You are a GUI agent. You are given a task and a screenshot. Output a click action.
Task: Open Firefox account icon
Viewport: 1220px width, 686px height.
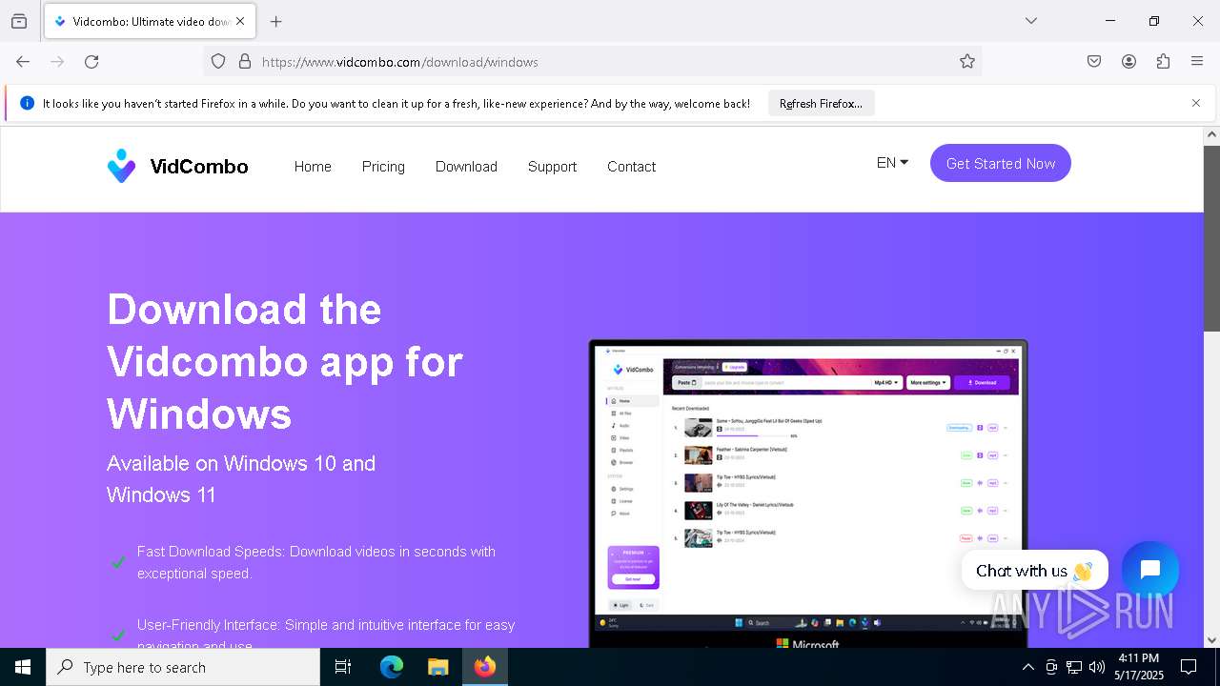(1128, 62)
